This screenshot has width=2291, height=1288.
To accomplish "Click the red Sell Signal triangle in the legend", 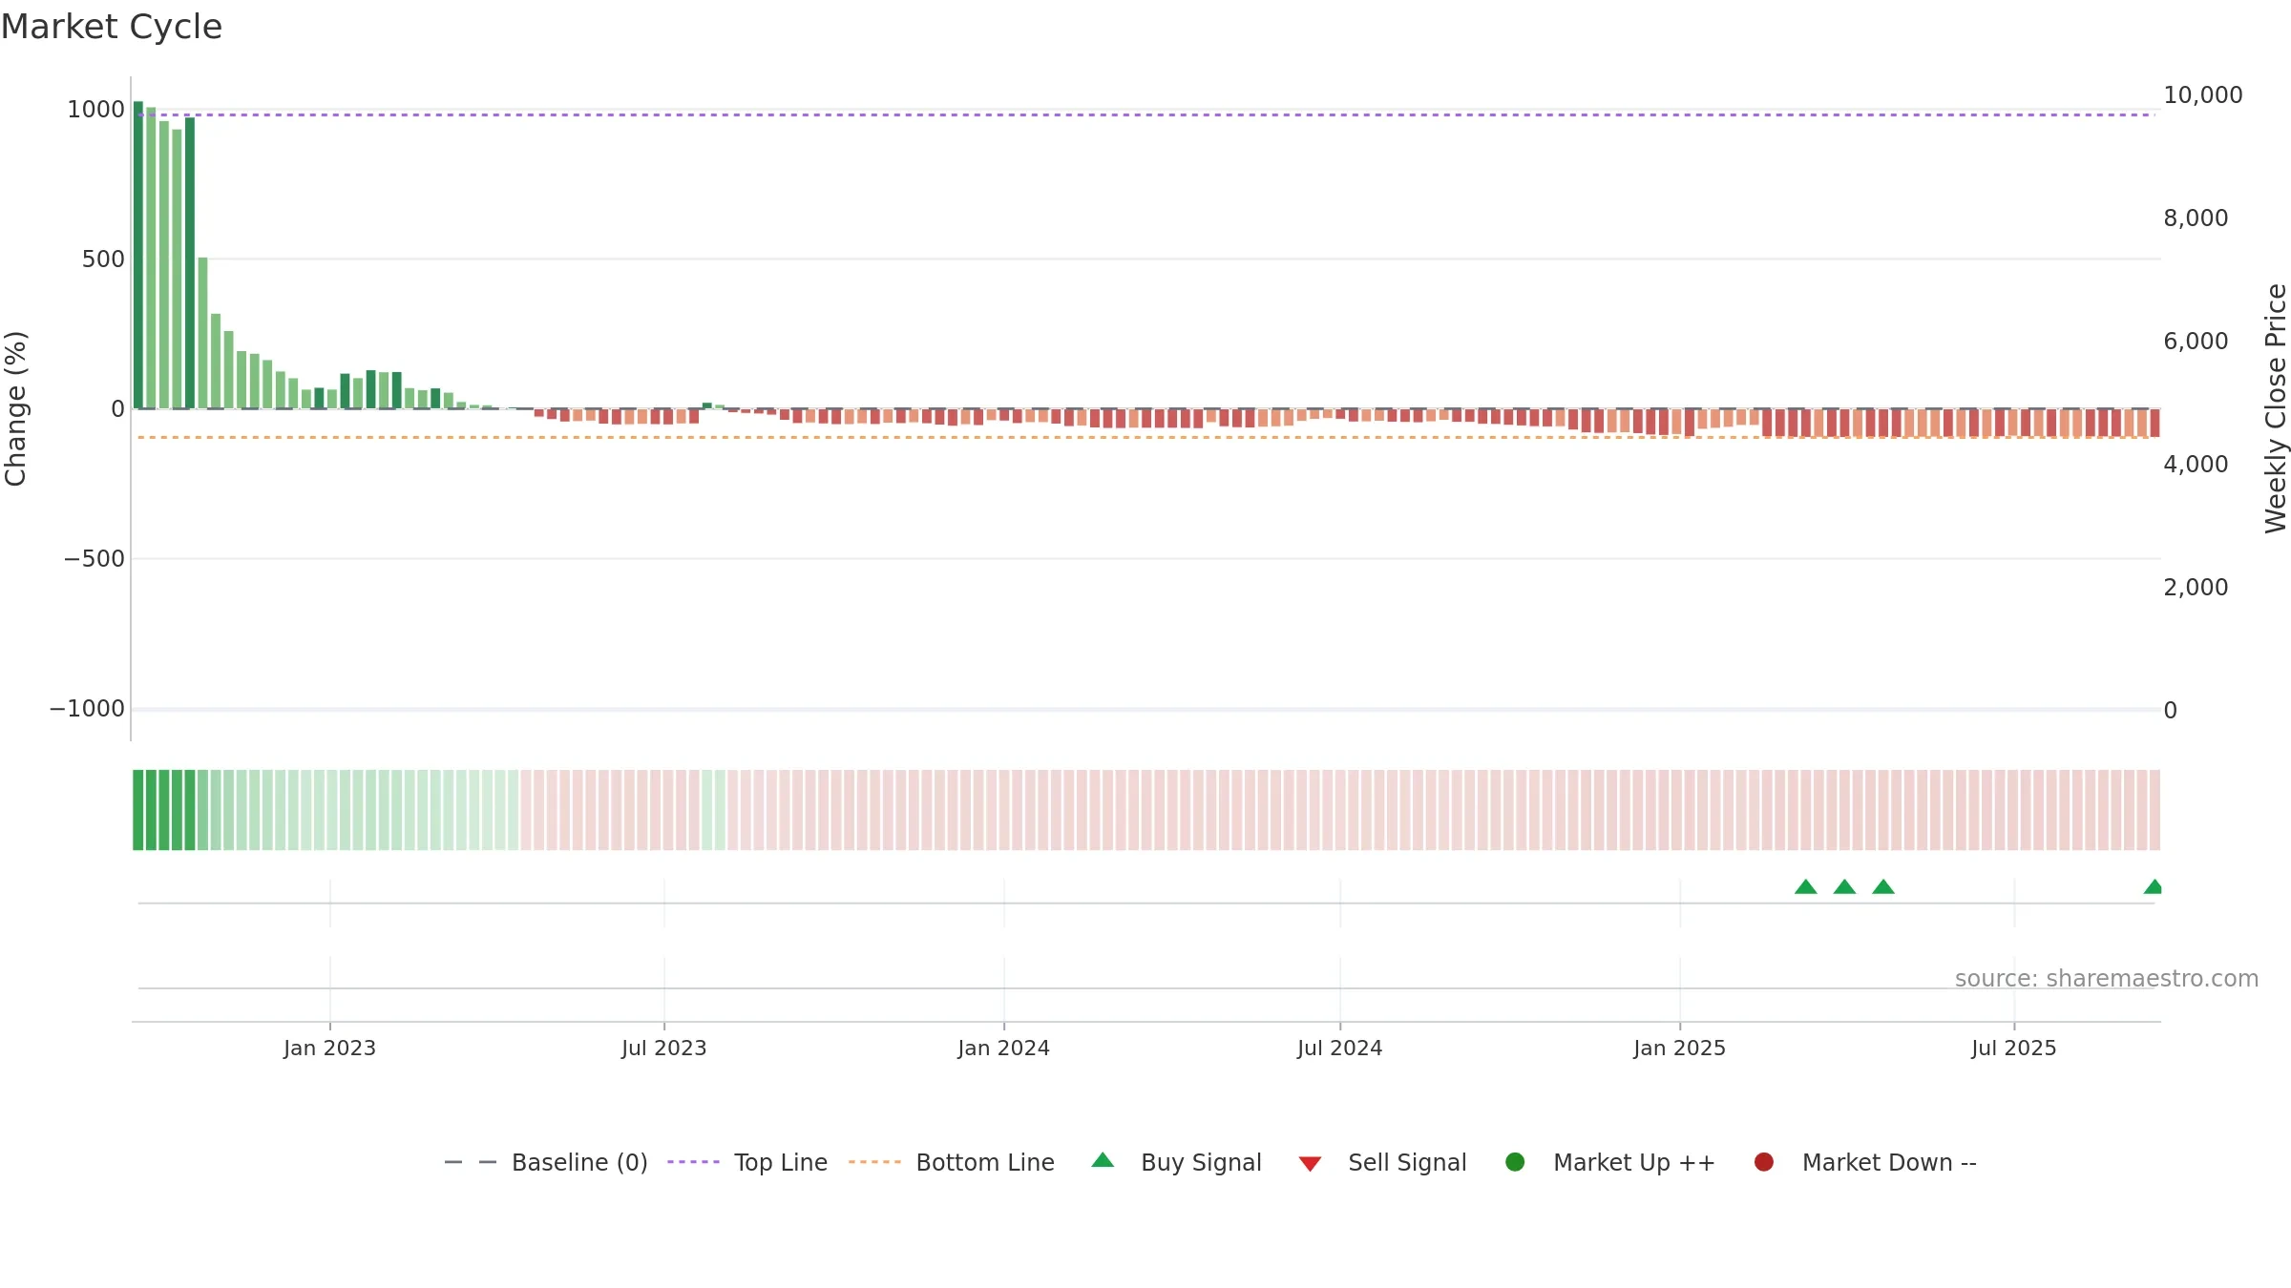I will tap(1310, 1164).
